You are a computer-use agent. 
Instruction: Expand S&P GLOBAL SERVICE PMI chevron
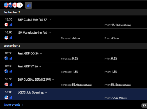click(x=53, y=80)
